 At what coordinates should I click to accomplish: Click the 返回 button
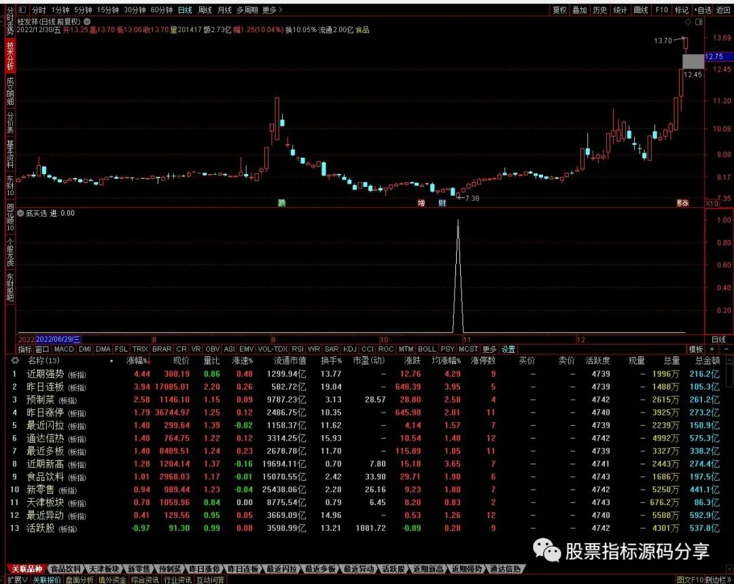(723, 10)
